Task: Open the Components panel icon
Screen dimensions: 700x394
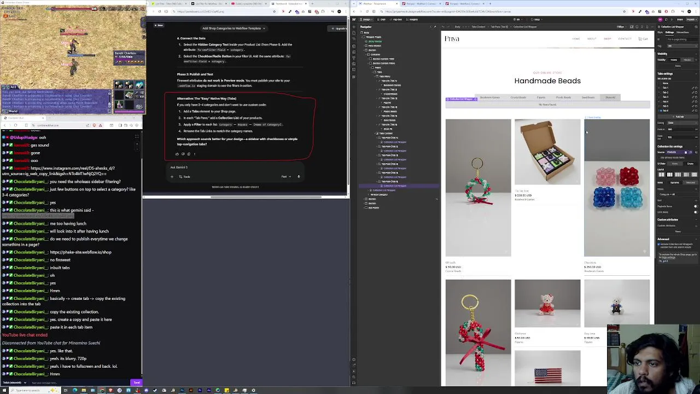Action: 354,46
